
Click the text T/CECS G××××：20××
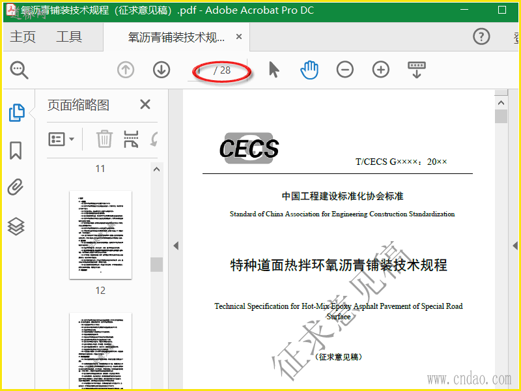(x=401, y=162)
